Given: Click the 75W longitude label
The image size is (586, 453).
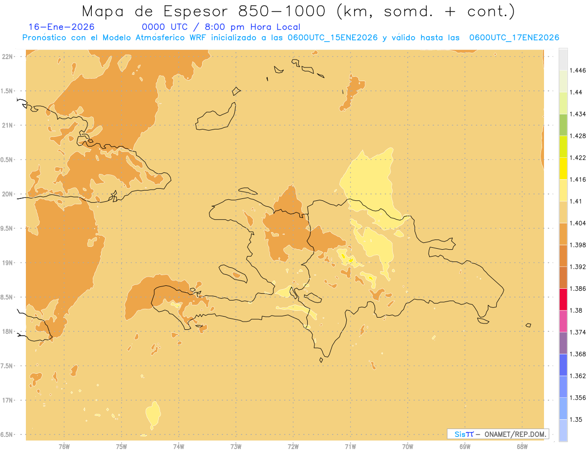Looking at the screenshot, I should 122,447.
